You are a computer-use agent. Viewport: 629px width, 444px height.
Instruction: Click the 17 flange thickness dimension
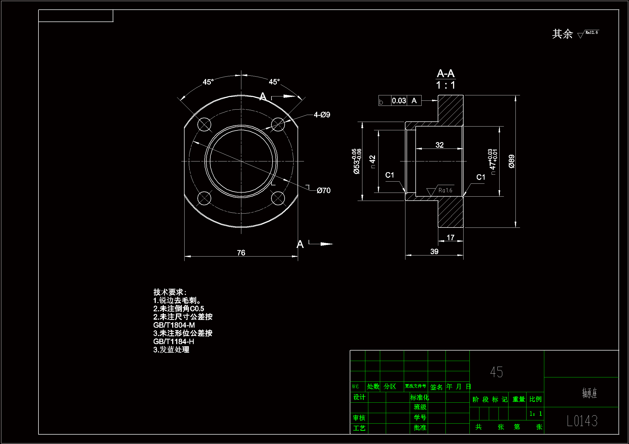pyautogui.click(x=450, y=237)
